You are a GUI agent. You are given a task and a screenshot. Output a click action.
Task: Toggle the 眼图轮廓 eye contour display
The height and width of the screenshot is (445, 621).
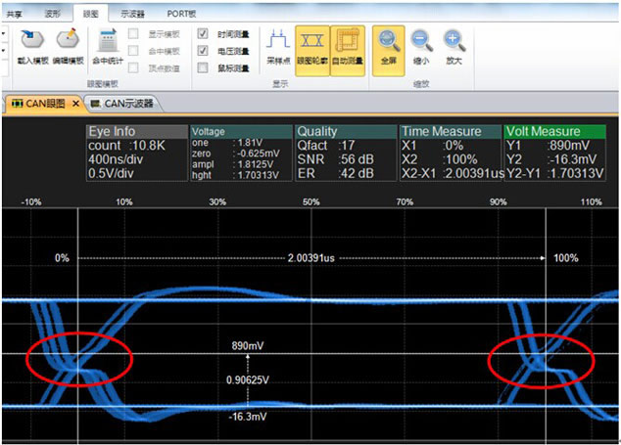311,44
